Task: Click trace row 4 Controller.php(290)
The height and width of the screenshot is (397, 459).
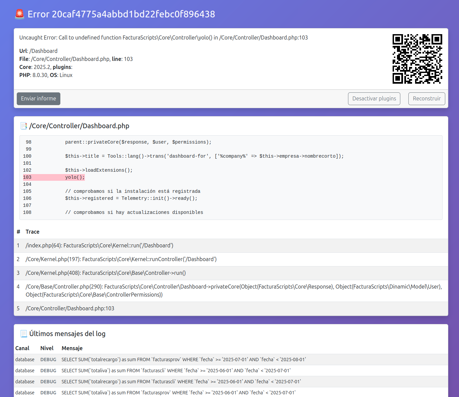Action: click(233, 291)
